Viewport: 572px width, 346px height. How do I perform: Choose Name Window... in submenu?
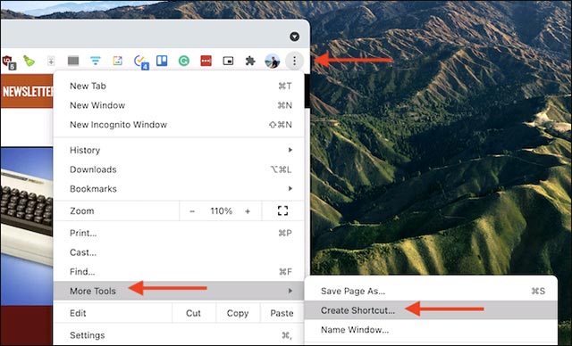431,330
